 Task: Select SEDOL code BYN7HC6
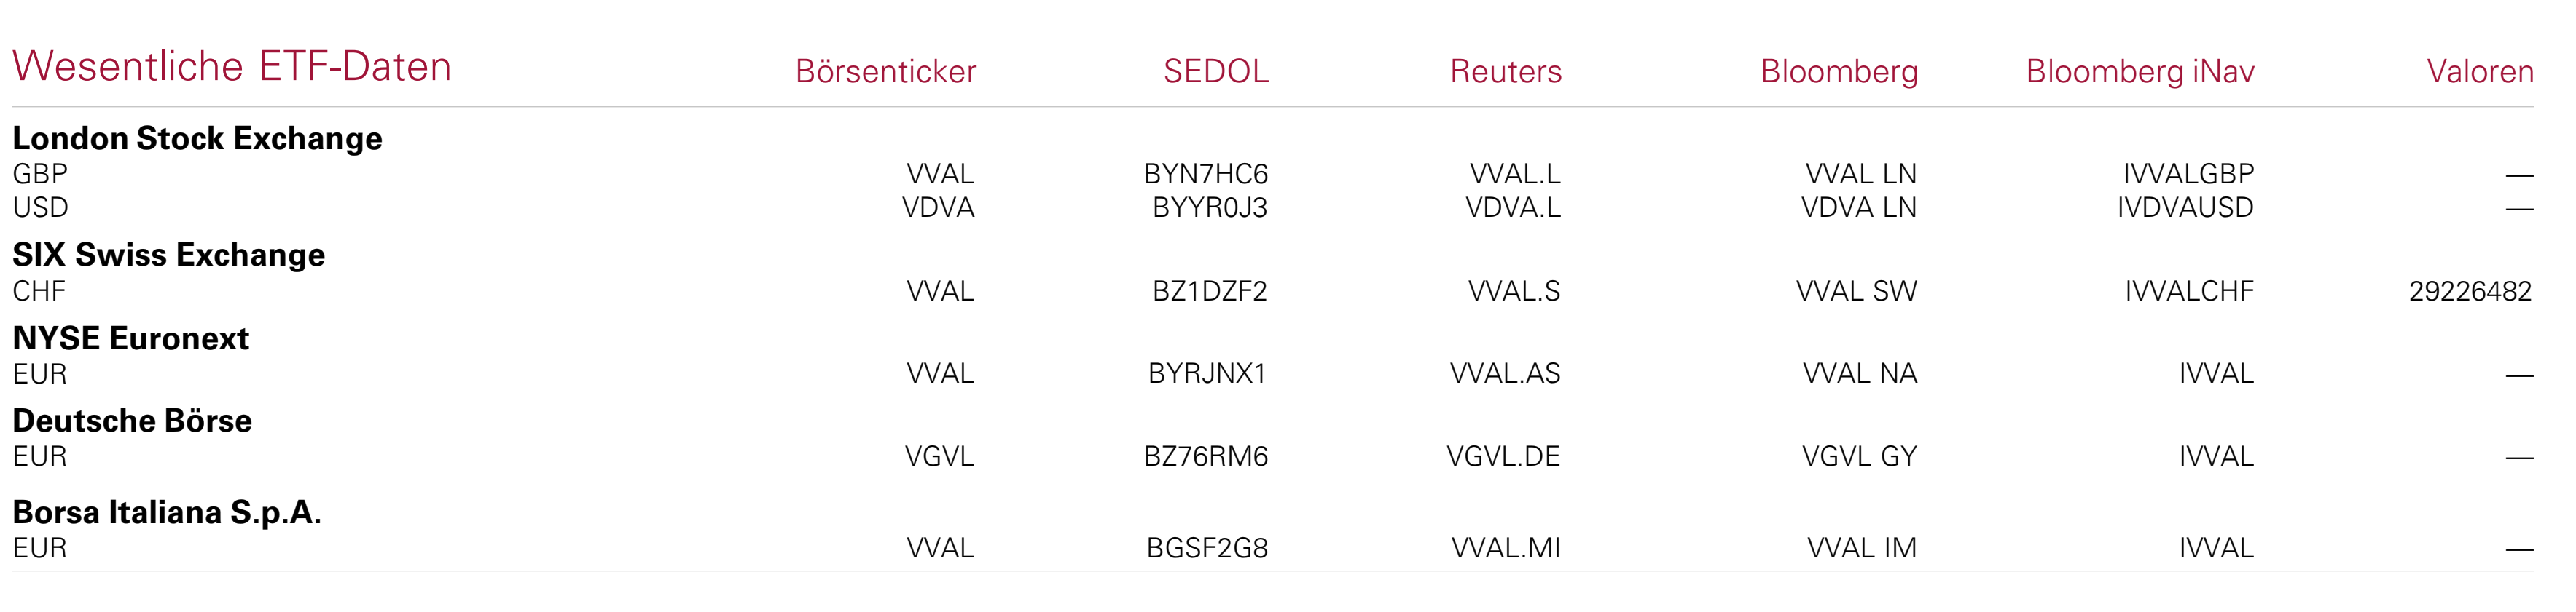tap(1205, 175)
